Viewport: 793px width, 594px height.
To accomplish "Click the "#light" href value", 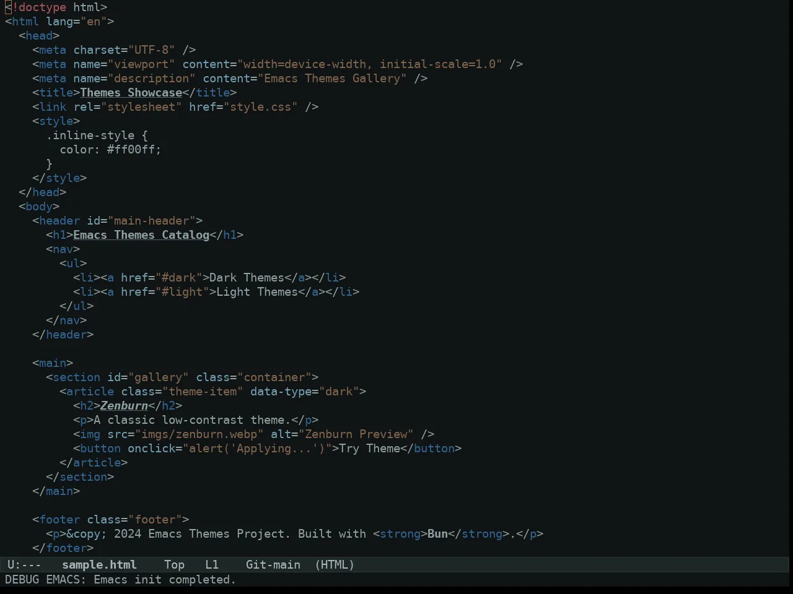I will coord(182,292).
